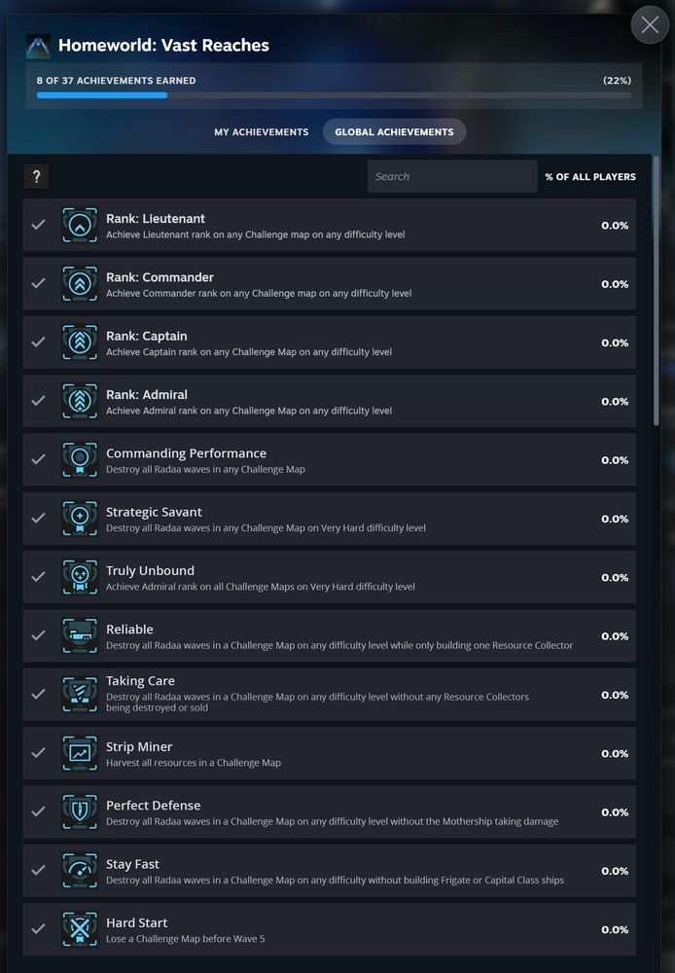Switch to My Achievements tab
675x973 pixels.
(261, 131)
